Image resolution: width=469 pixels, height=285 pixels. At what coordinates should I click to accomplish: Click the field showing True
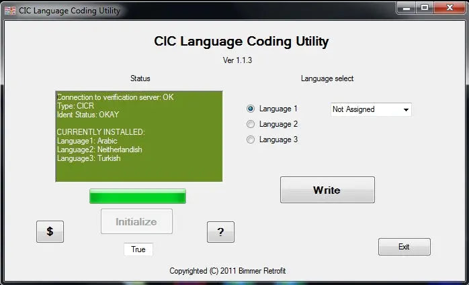(138, 249)
